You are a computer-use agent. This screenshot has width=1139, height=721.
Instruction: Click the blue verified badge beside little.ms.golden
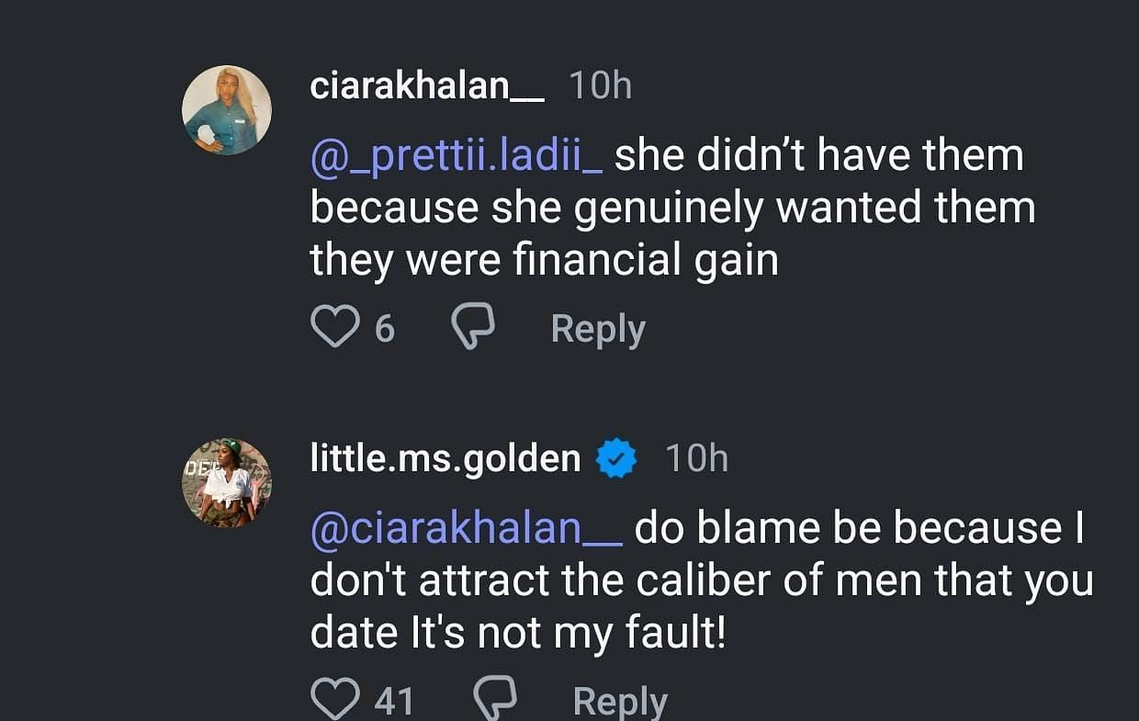617,458
